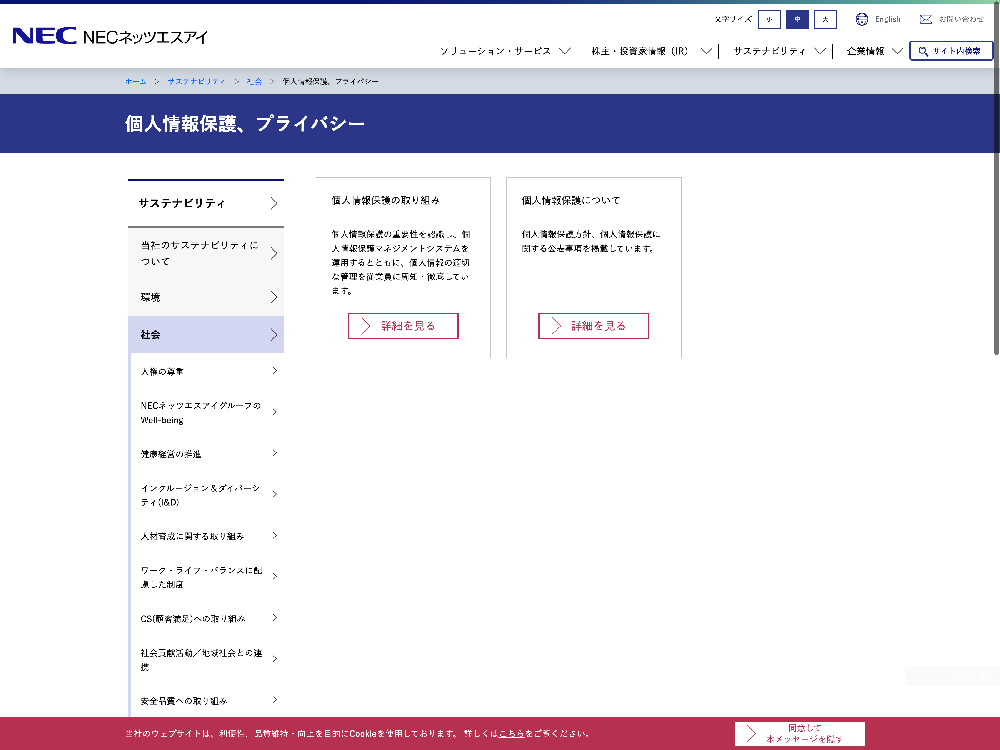Set text size to small (小)
1000x750 pixels.
point(769,19)
